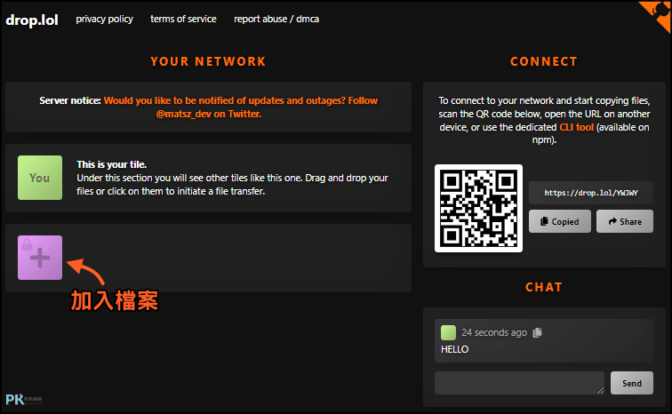672x414 pixels.
Task: Open the terms of service page
Action: (183, 19)
